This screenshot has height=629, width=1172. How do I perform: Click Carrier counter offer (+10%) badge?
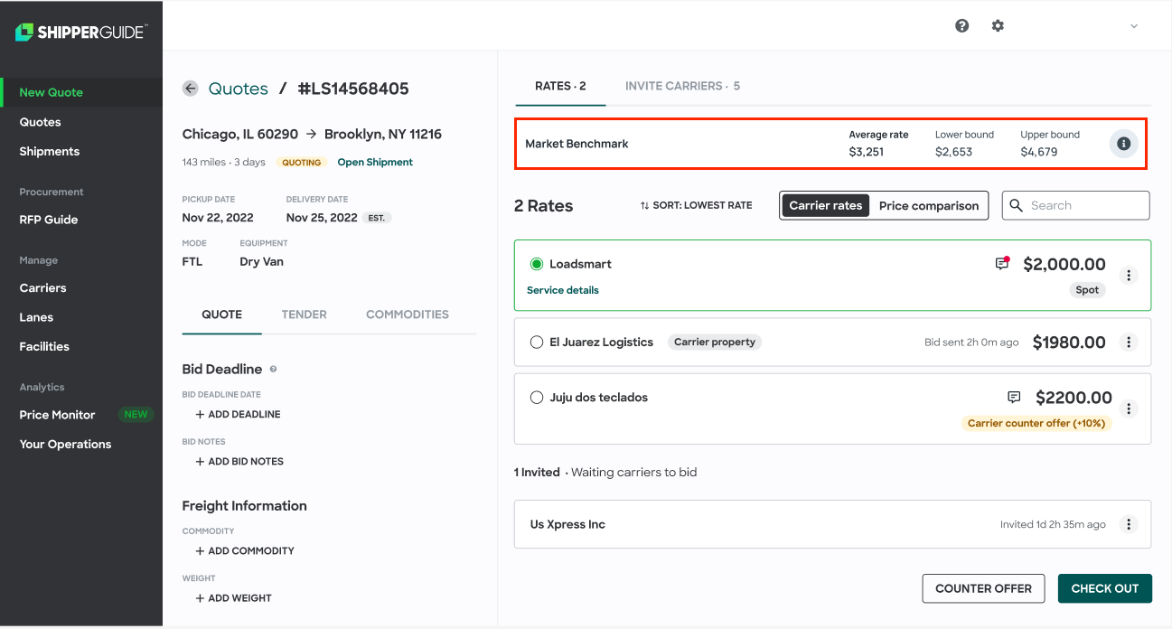pyautogui.click(x=1036, y=423)
